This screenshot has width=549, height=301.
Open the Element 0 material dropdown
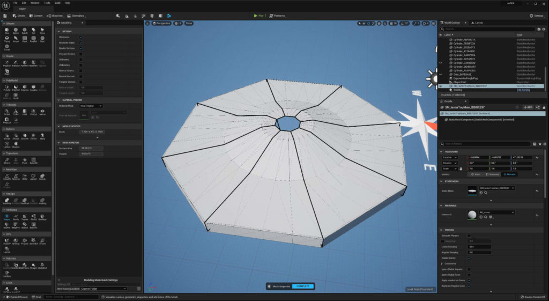click(496, 212)
